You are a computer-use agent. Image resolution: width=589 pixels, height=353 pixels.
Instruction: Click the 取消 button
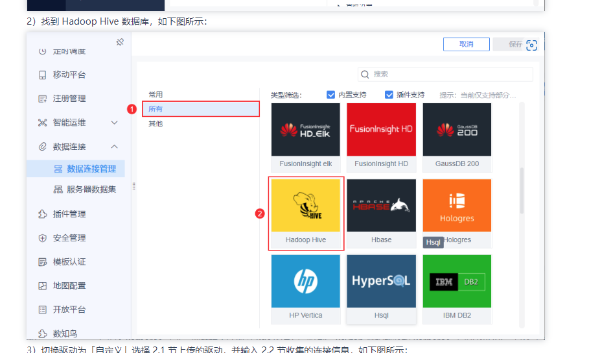tap(467, 44)
